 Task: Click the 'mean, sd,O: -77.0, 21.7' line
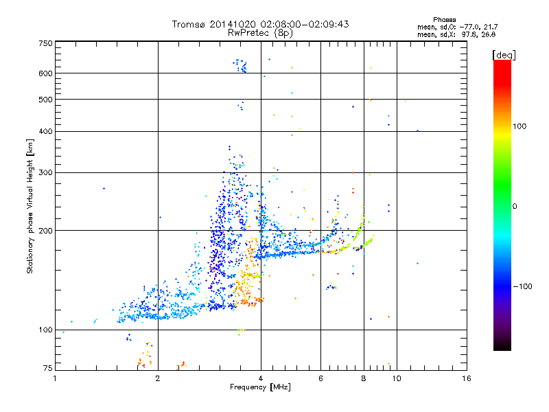[x=457, y=27]
